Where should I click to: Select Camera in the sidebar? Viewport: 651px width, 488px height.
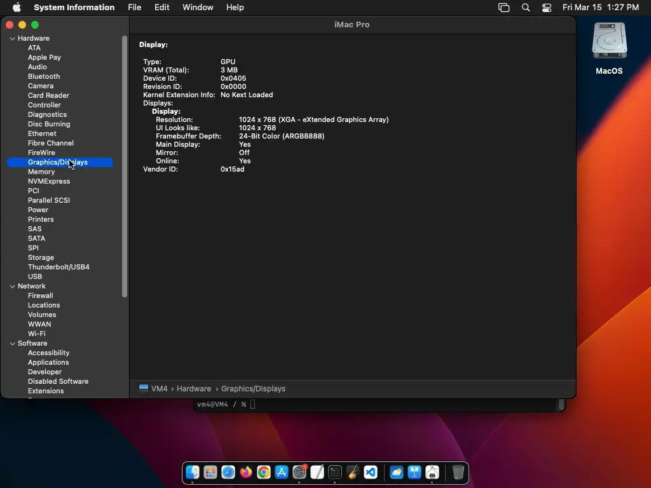pyautogui.click(x=41, y=86)
